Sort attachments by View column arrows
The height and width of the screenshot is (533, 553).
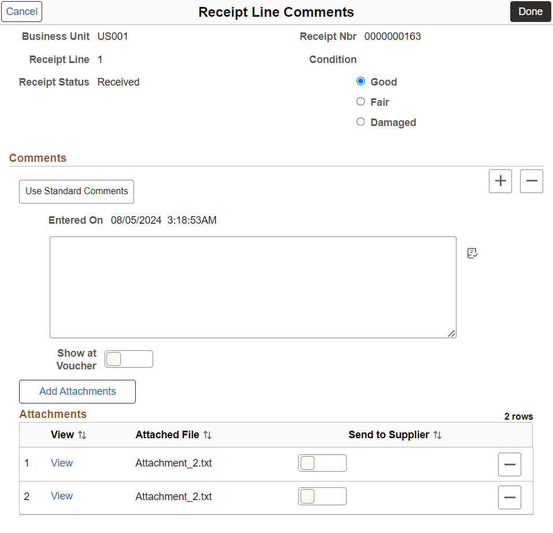[82, 435]
